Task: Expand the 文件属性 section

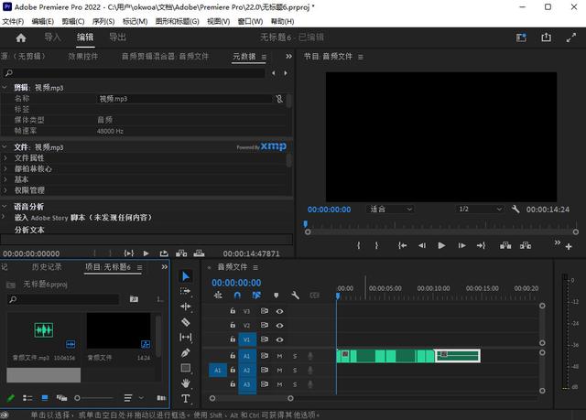Action: (5, 158)
